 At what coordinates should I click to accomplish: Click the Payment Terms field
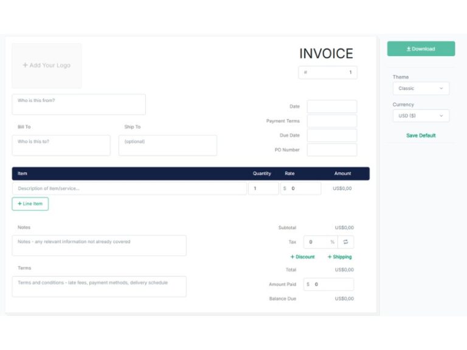[331, 121]
